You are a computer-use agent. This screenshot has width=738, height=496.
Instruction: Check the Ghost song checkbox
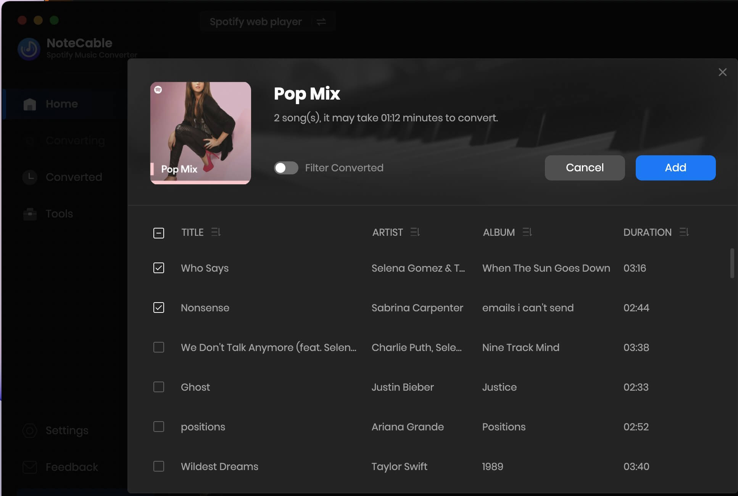tap(159, 387)
